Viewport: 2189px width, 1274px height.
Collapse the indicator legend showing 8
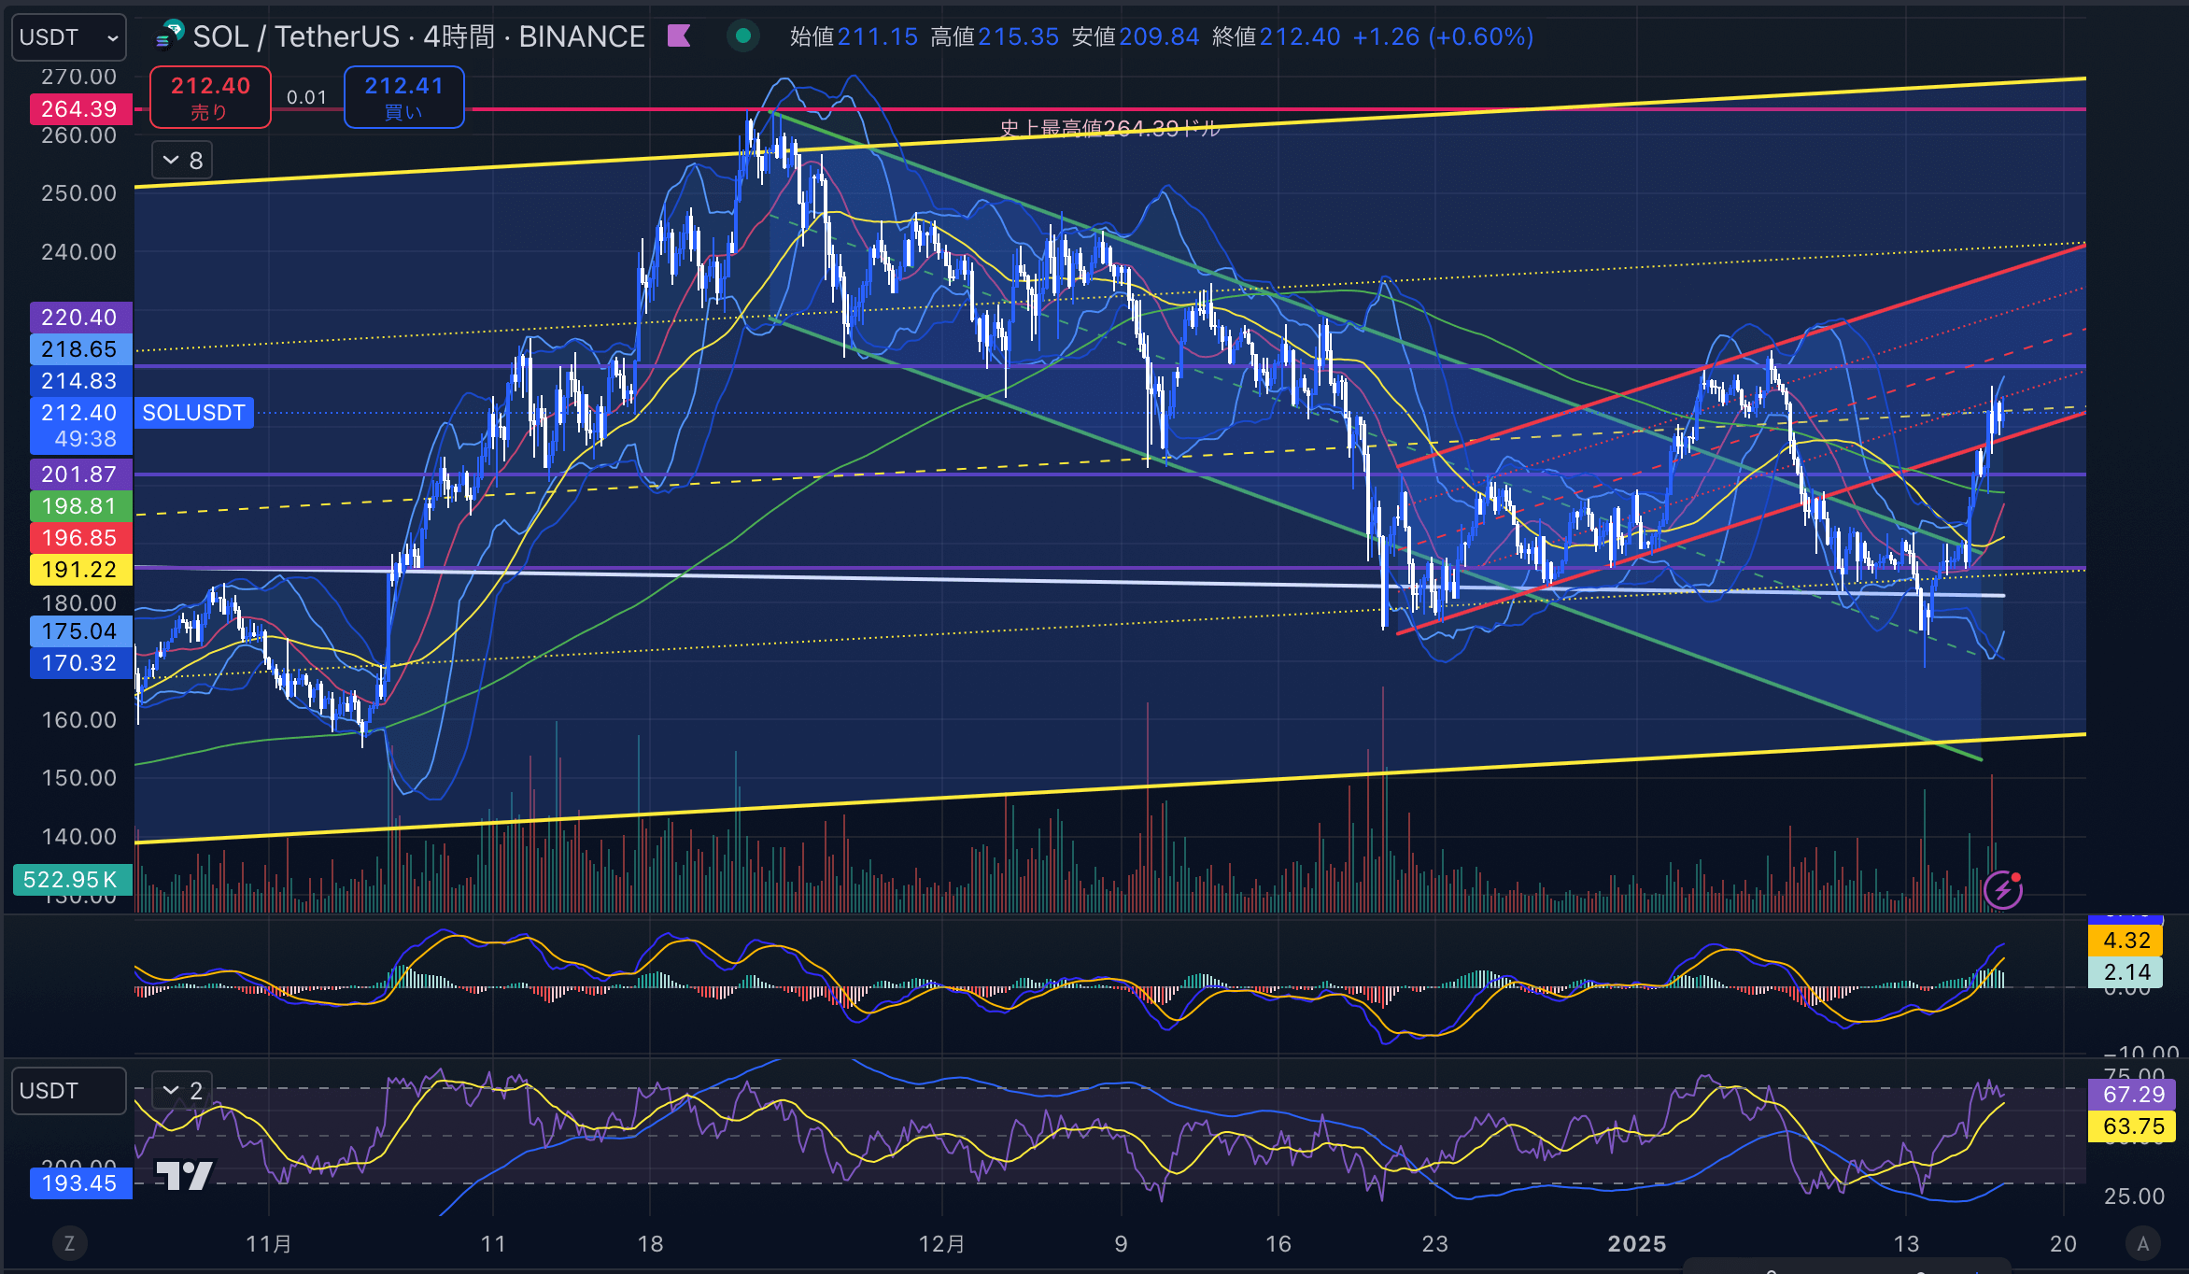coord(182,161)
